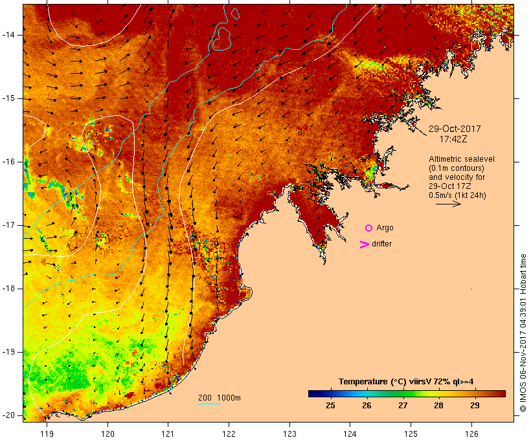Click the '200 1000m' depth contour label
The height and width of the screenshot is (440, 531).
tap(220, 398)
